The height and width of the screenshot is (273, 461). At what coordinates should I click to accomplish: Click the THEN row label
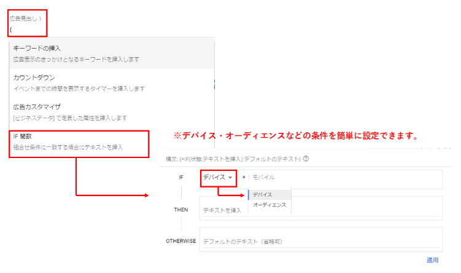click(x=180, y=208)
